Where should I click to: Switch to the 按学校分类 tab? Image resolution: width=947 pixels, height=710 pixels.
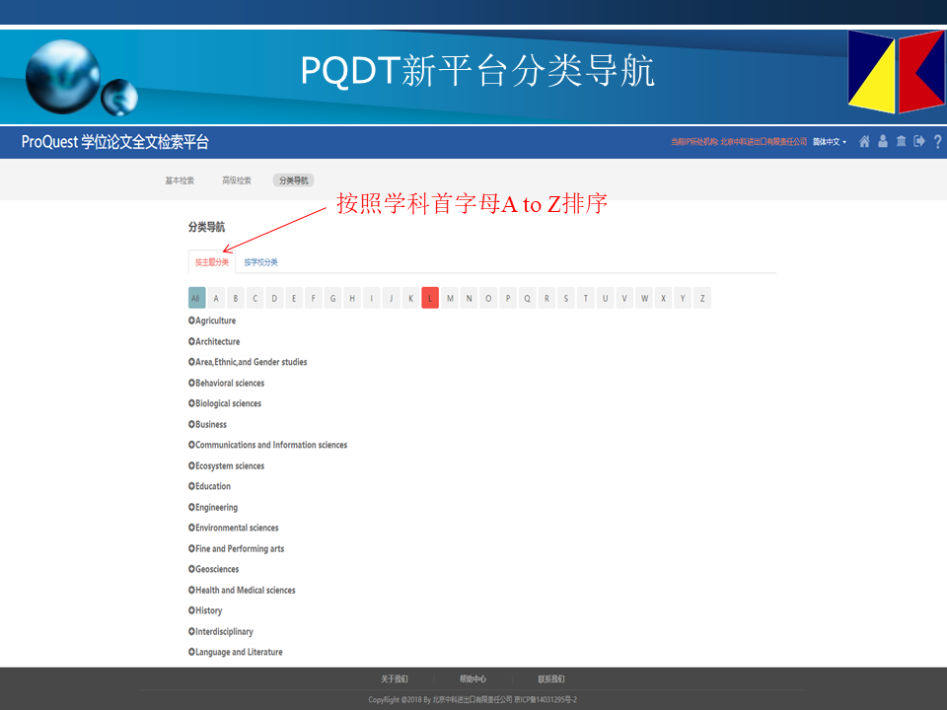tap(261, 262)
